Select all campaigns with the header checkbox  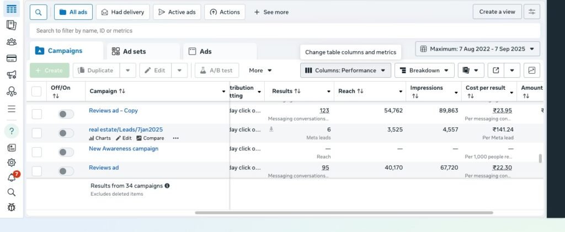point(37,91)
